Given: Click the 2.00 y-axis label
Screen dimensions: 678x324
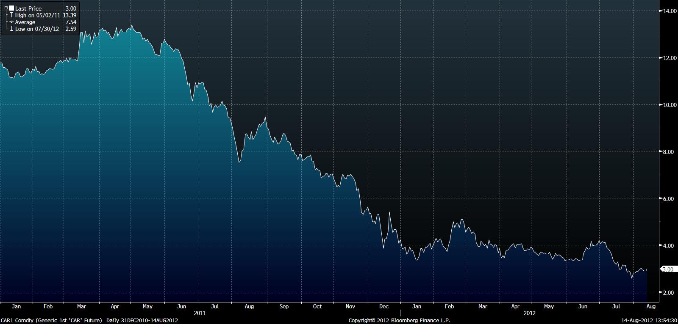Looking at the screenshot, I should (x=668, y=293).
